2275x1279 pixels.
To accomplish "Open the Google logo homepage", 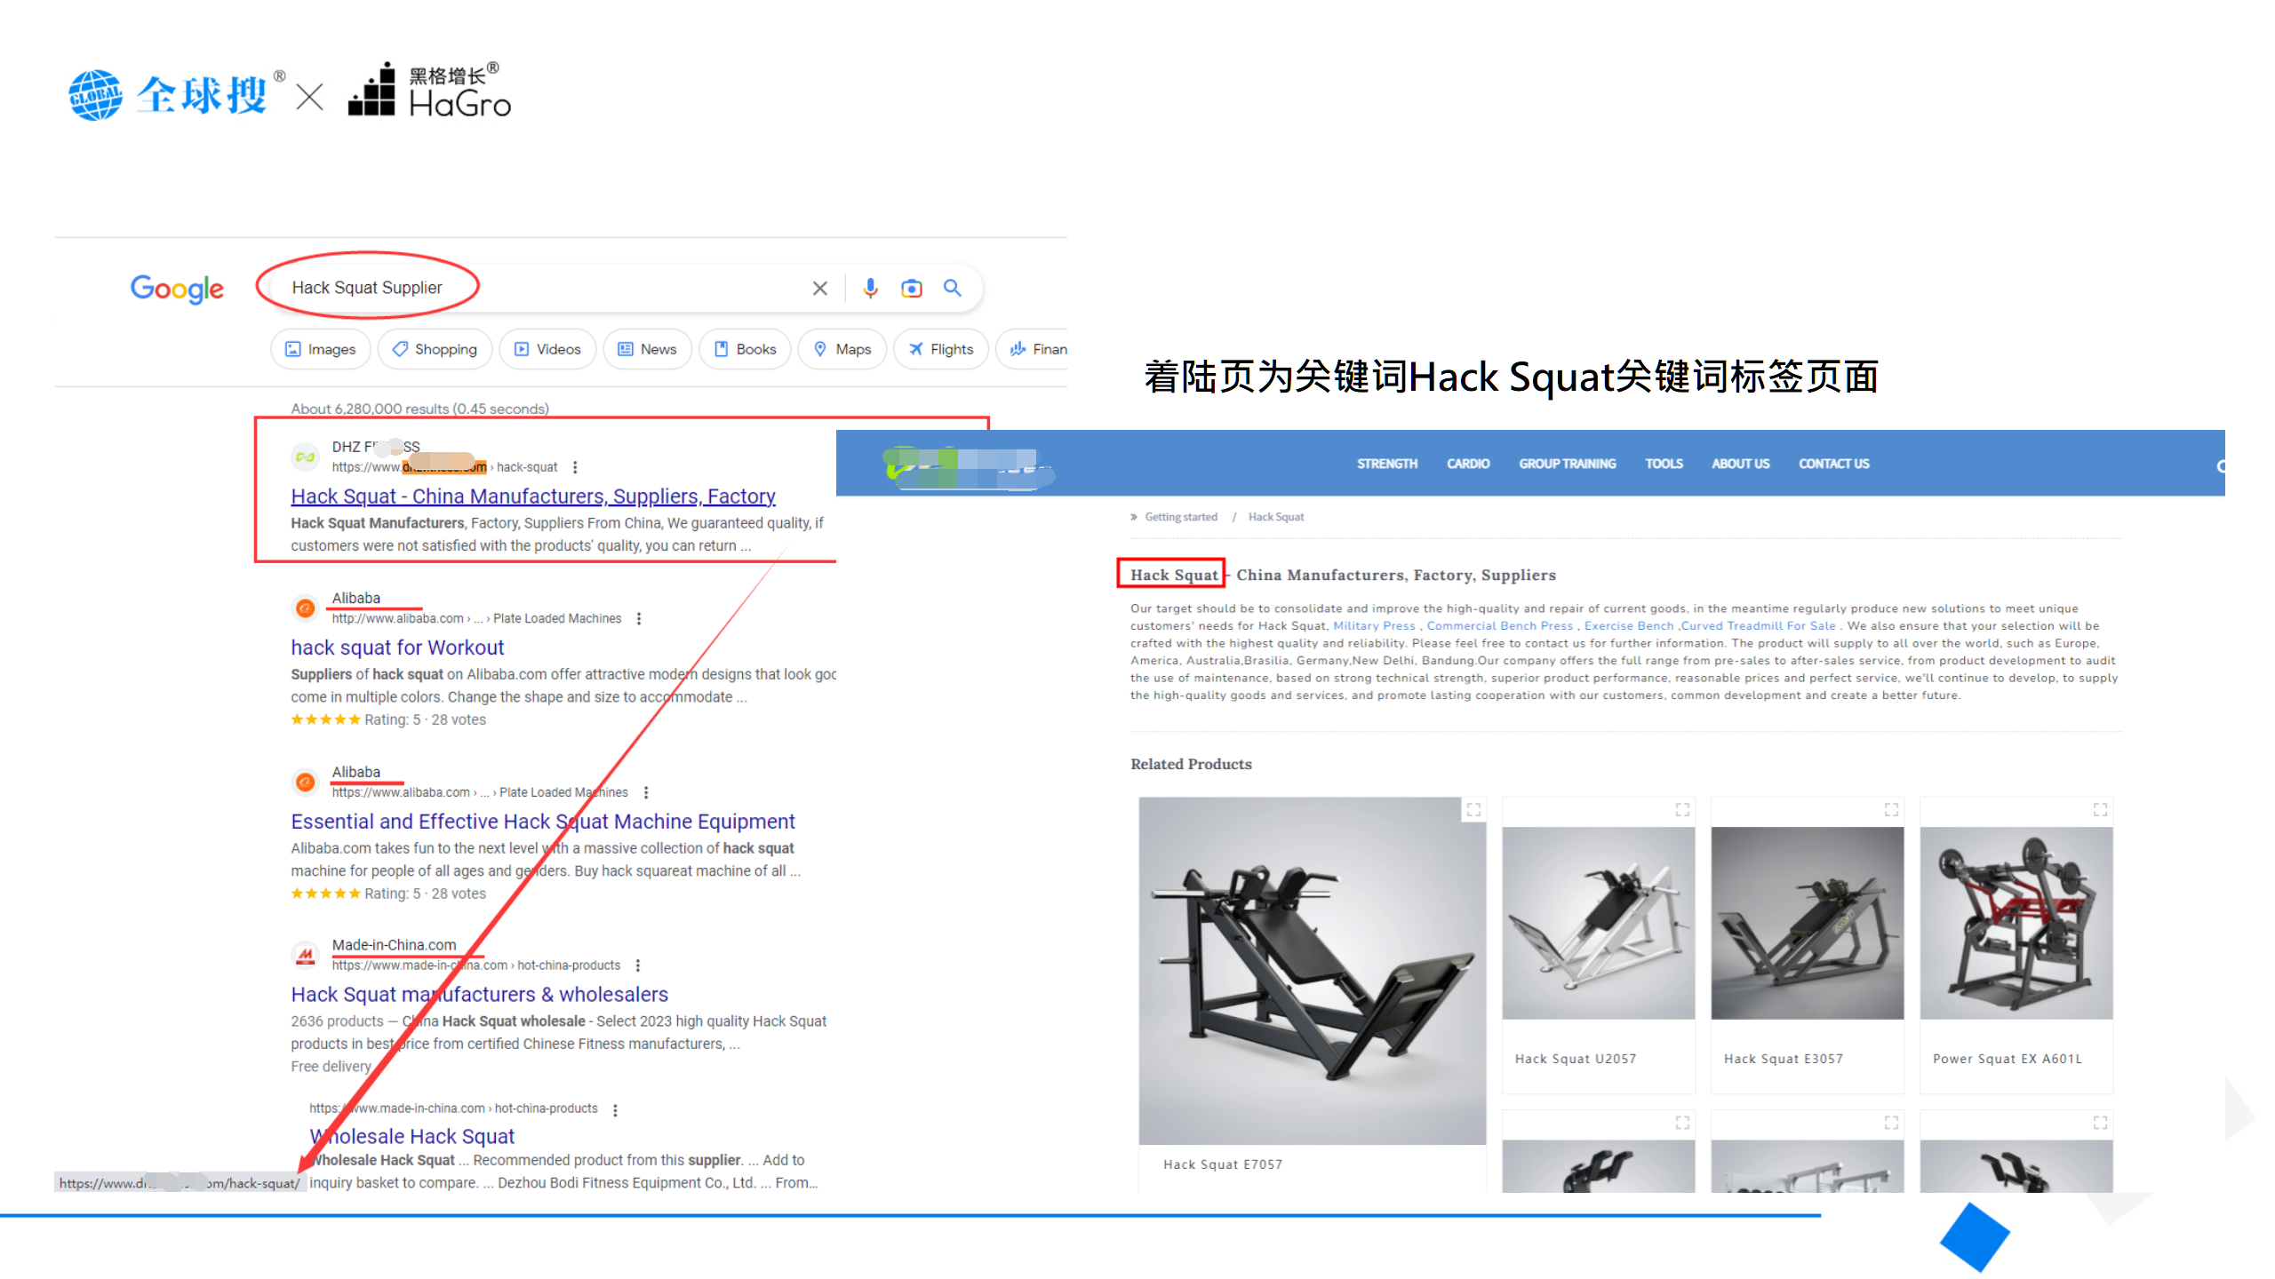I will pyautogui.click(x=177, y=289).
